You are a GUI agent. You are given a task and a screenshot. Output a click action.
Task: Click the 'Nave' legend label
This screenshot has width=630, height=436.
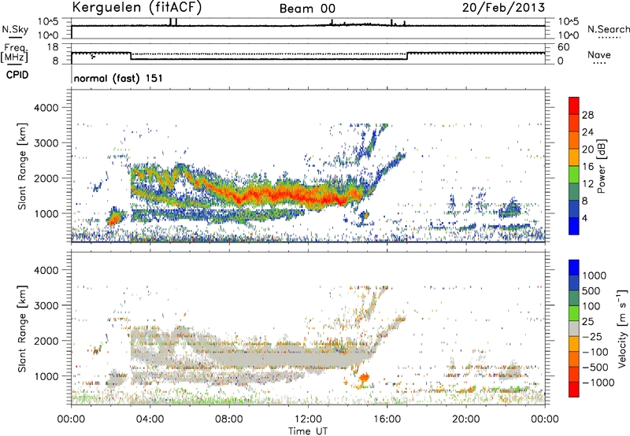(x=599, y=54)
